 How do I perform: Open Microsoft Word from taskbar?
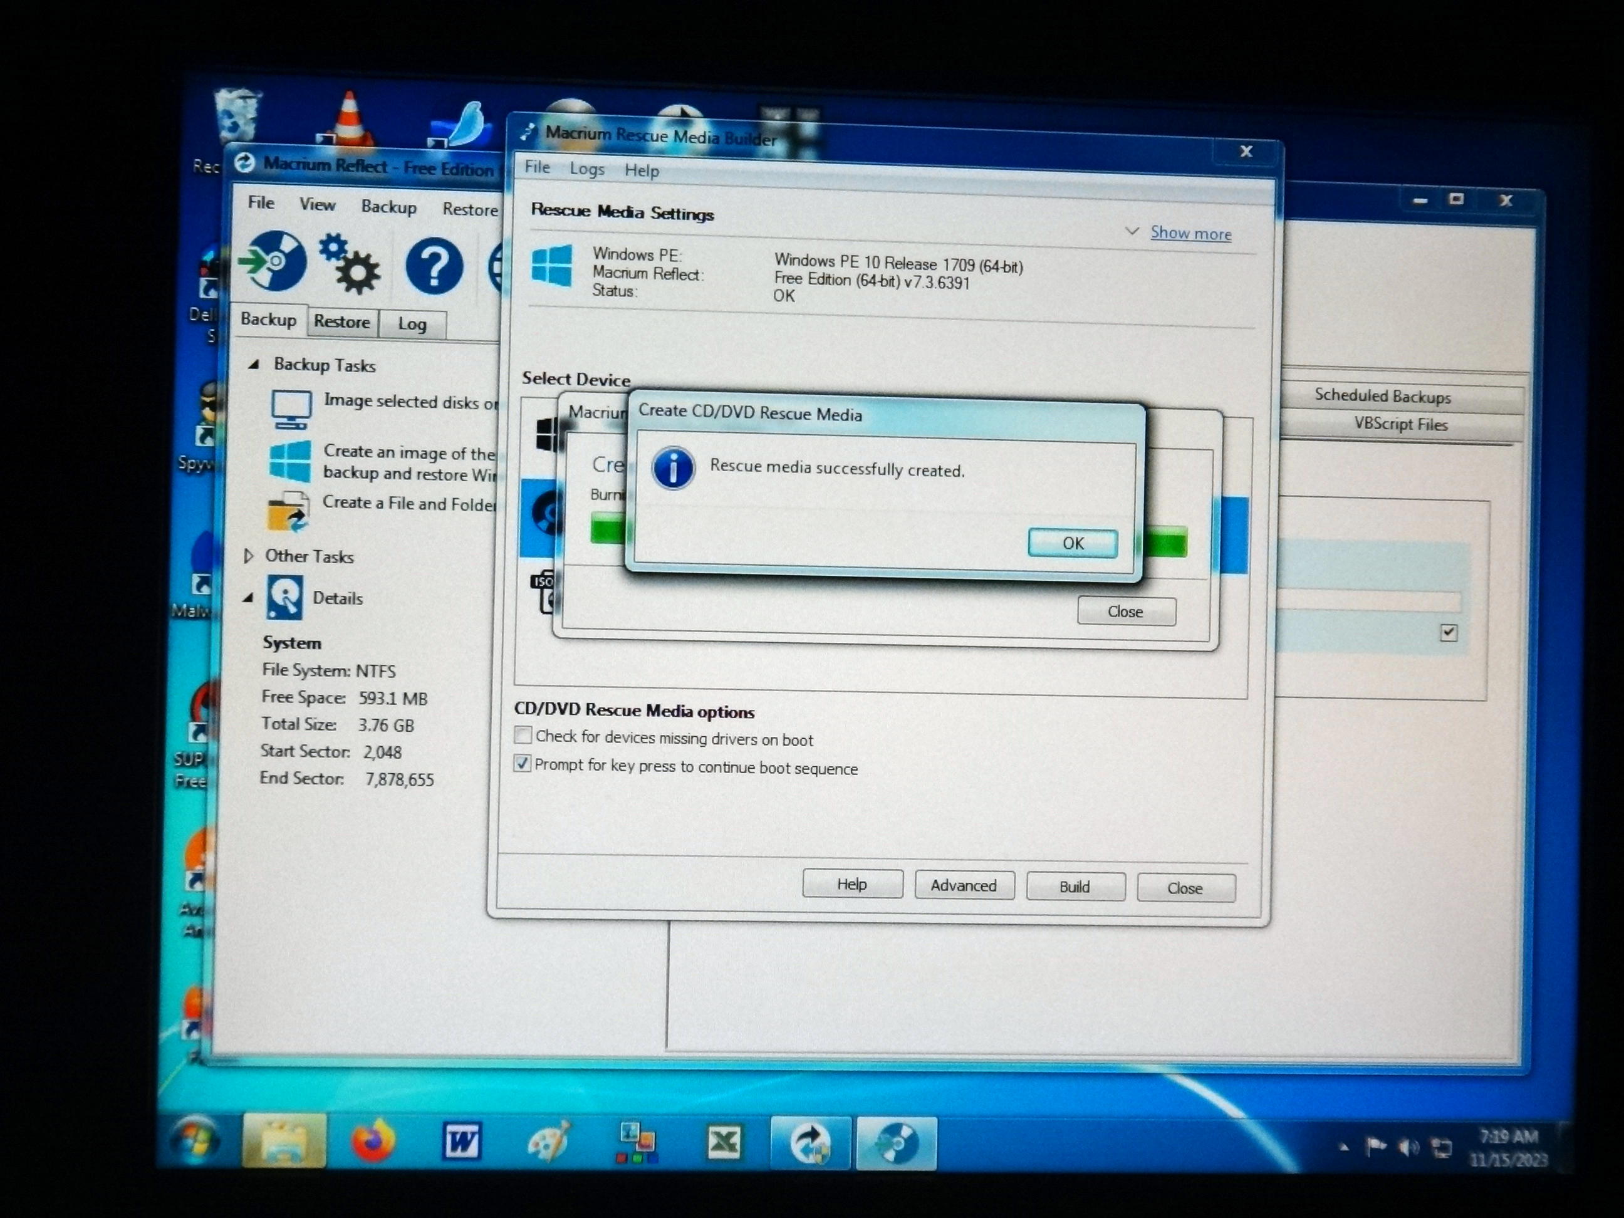tap(461, 1142)
